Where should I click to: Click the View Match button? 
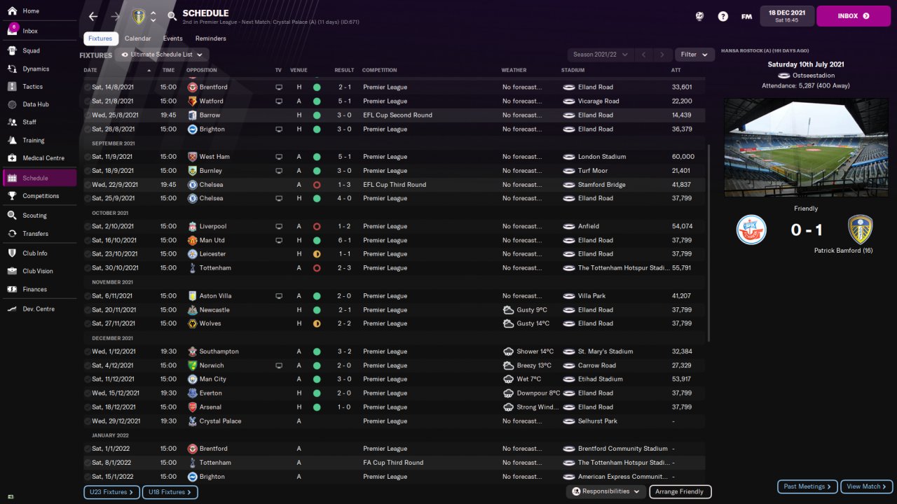tap(868, 486)
